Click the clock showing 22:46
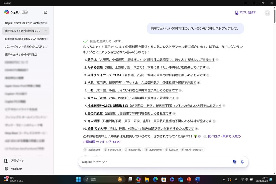Screen dimensions: 276x184 coord(262,180)
